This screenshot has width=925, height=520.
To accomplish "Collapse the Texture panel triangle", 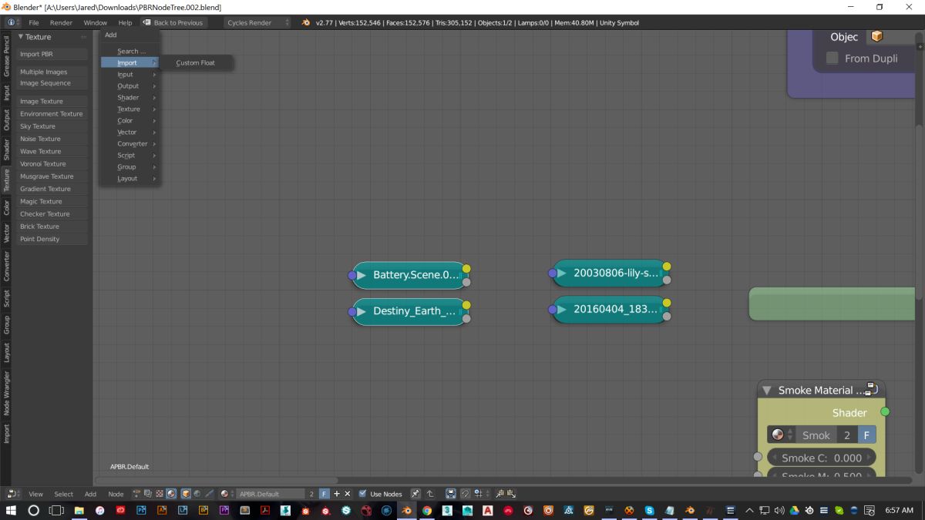I will pos(21,36).
